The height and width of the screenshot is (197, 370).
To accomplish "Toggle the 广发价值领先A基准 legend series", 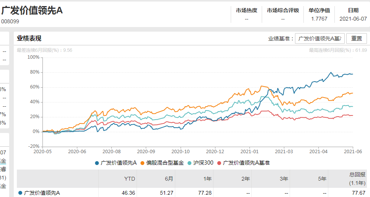I will click(243, 163).
